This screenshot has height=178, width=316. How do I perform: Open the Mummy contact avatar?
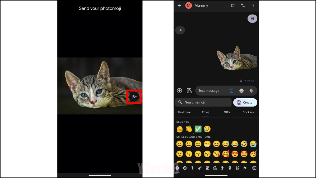coord(189,6)
